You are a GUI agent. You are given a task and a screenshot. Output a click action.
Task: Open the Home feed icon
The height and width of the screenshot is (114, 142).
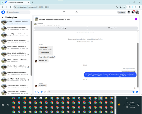pyautogui.click(x=64, y=12)
